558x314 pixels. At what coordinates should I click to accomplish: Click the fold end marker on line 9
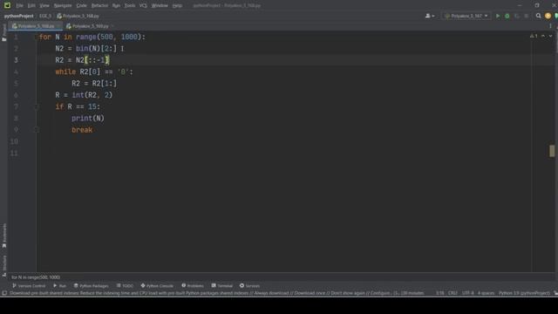coord(36,130)
